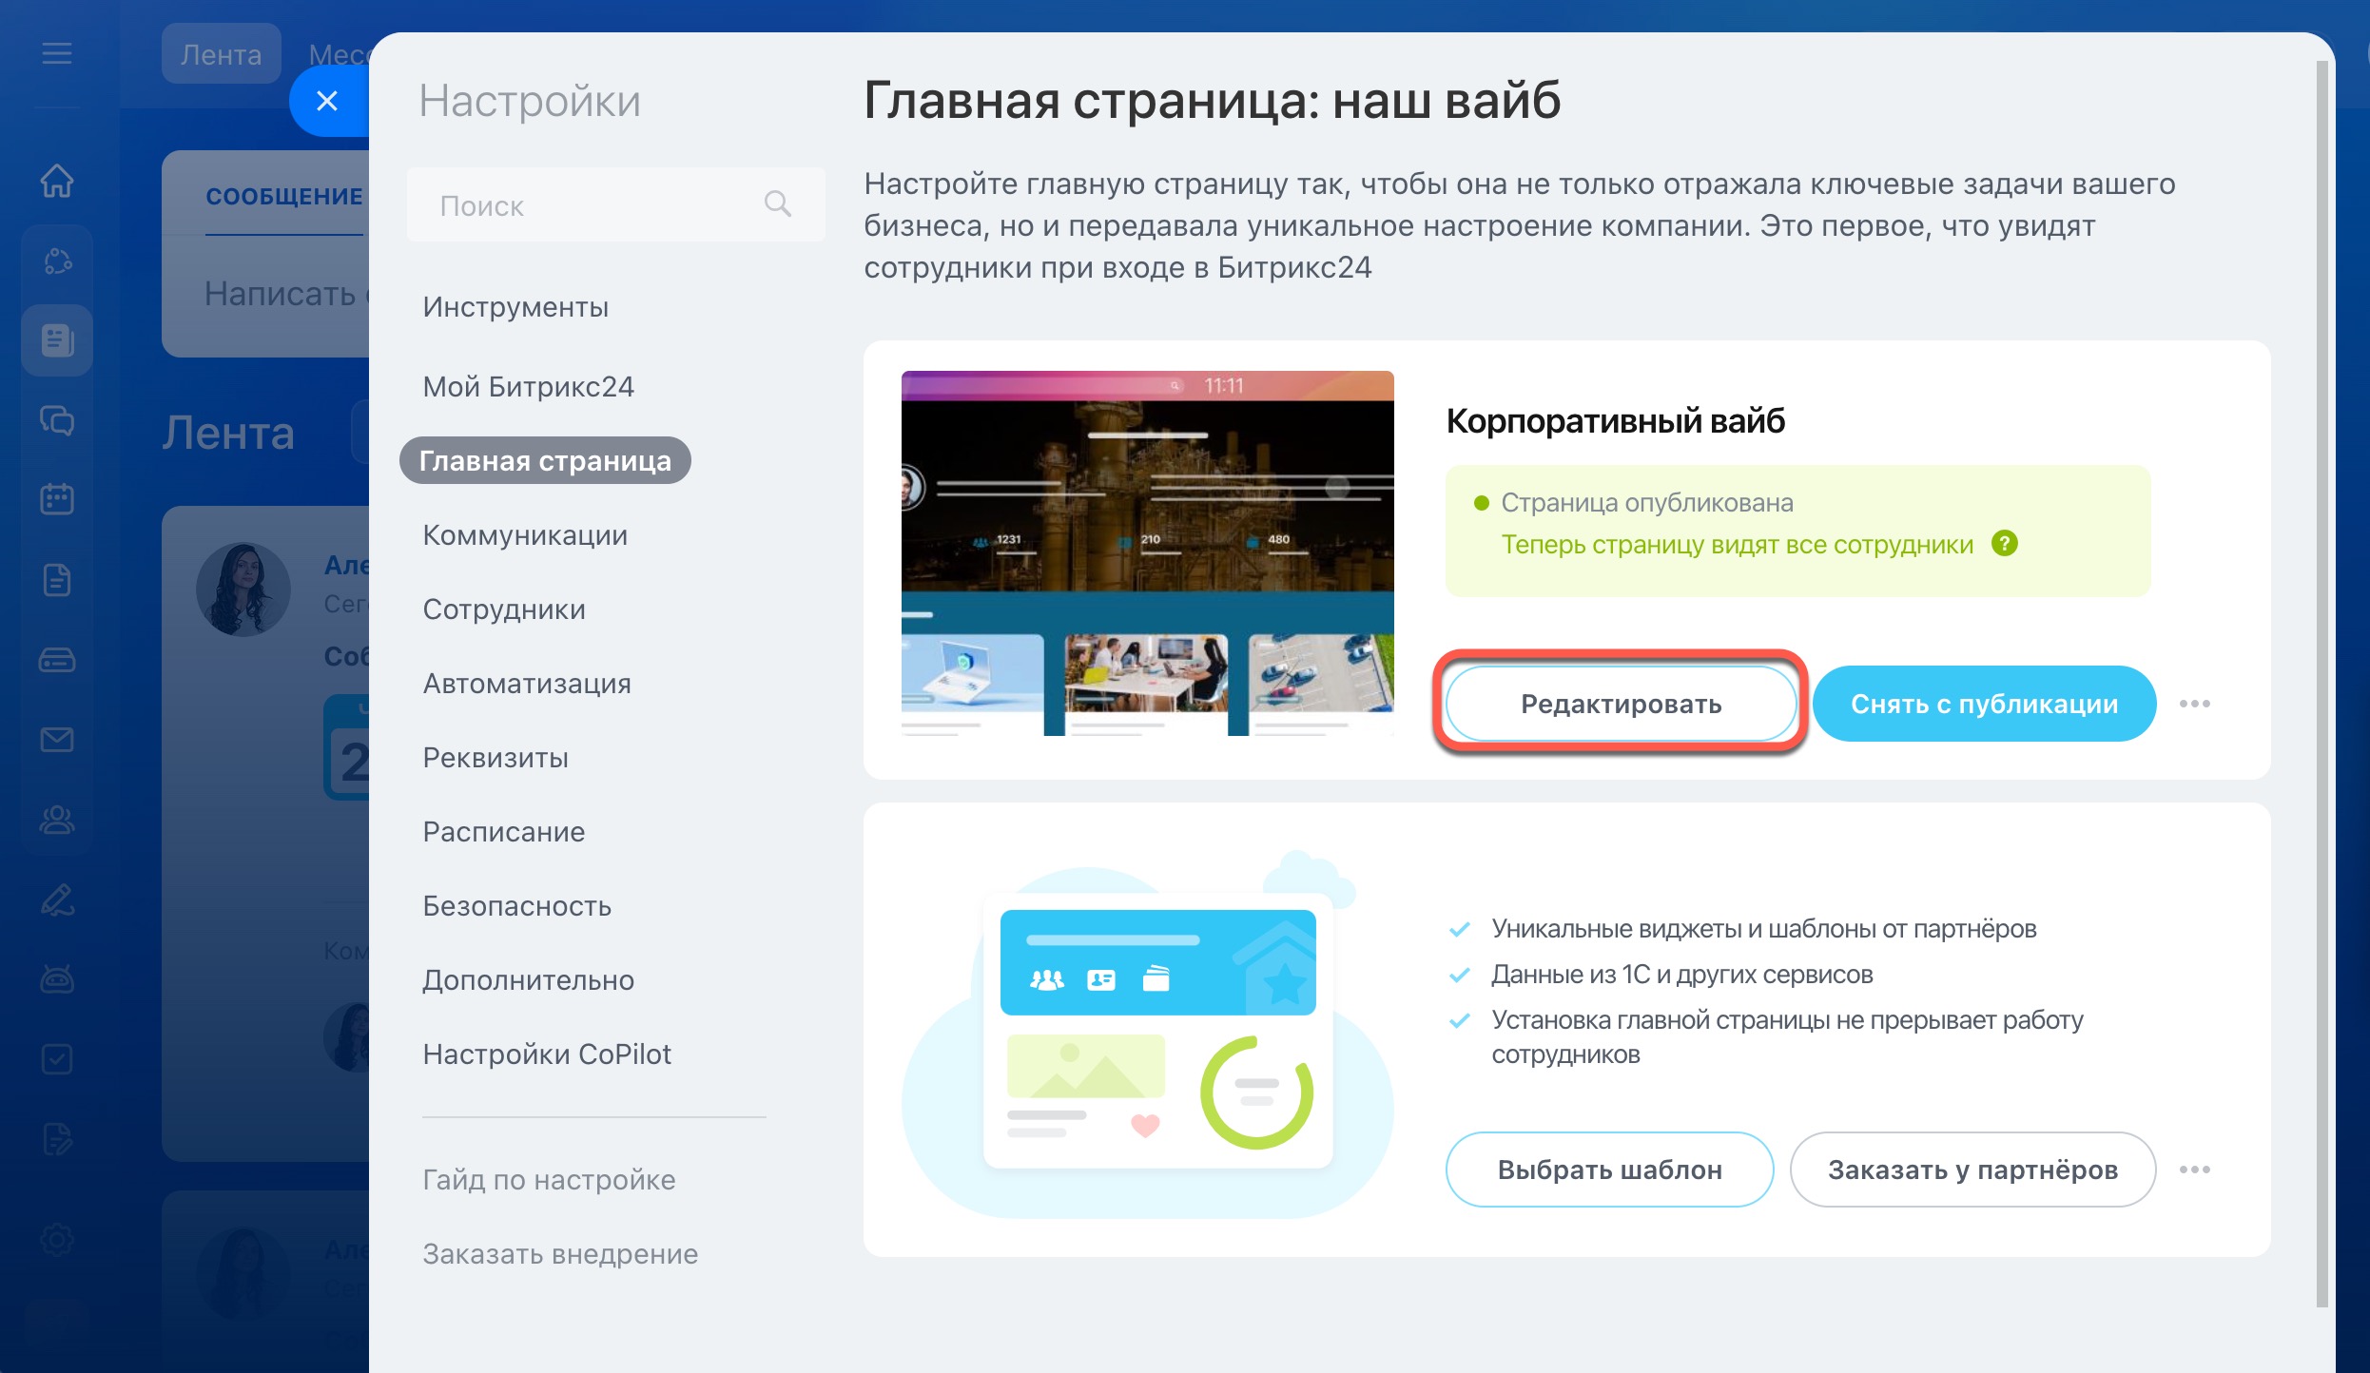Open the documents icon in sidebar
Viewport: 2370px width, 1373px height.
[x=57, y=579]
